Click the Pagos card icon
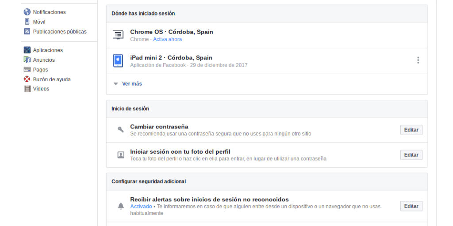 click(x=27, y=69)
